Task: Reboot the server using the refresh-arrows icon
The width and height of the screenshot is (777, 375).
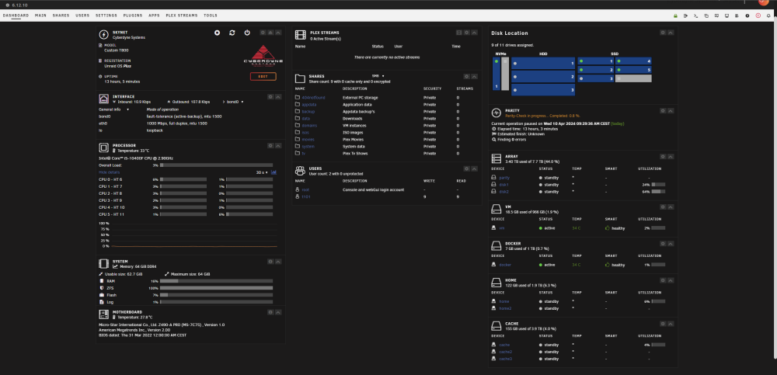Action: 232,33
